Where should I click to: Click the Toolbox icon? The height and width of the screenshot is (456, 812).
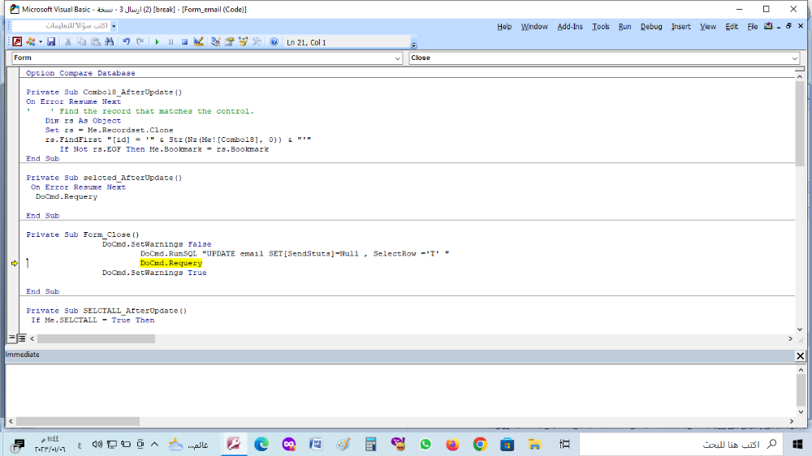coord(257,42)
